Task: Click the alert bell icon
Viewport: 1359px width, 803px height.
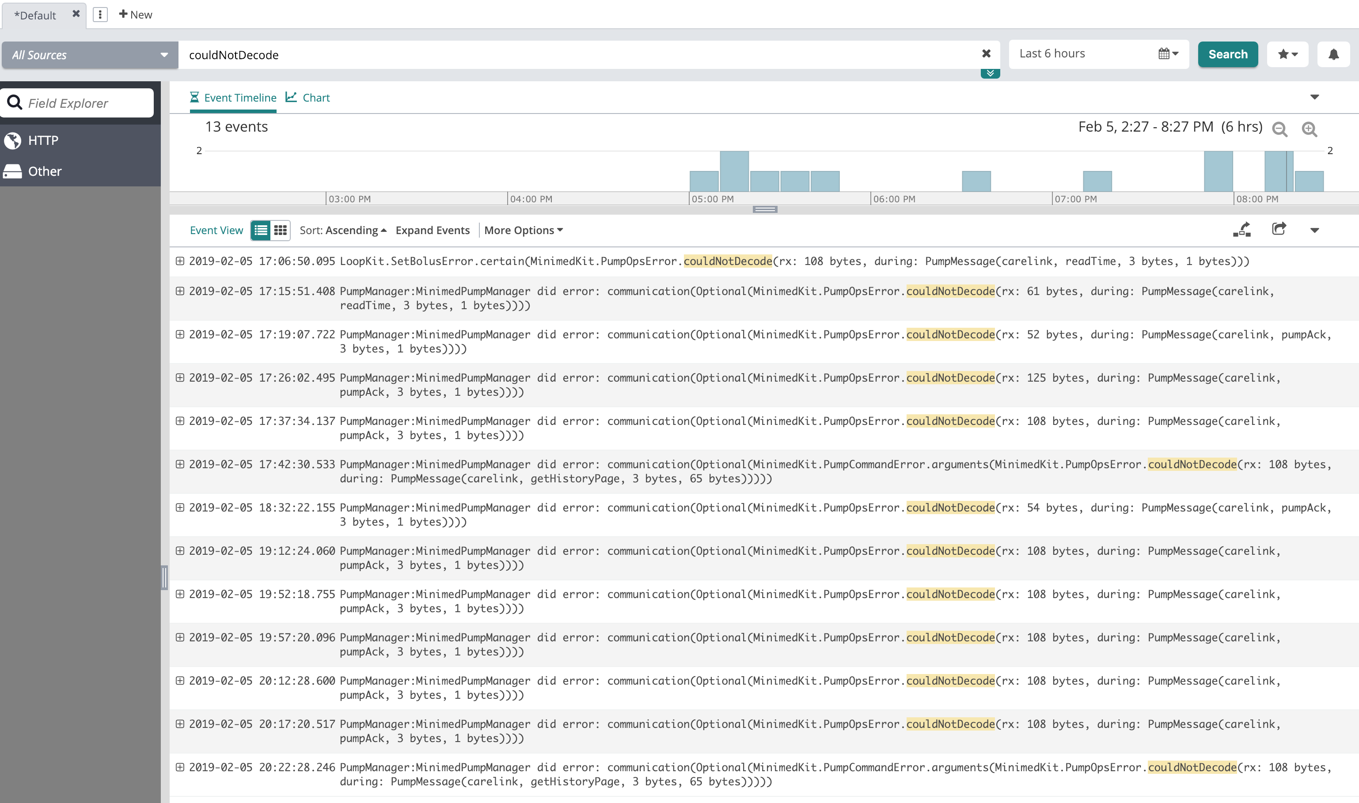Action: [1333, 54]
